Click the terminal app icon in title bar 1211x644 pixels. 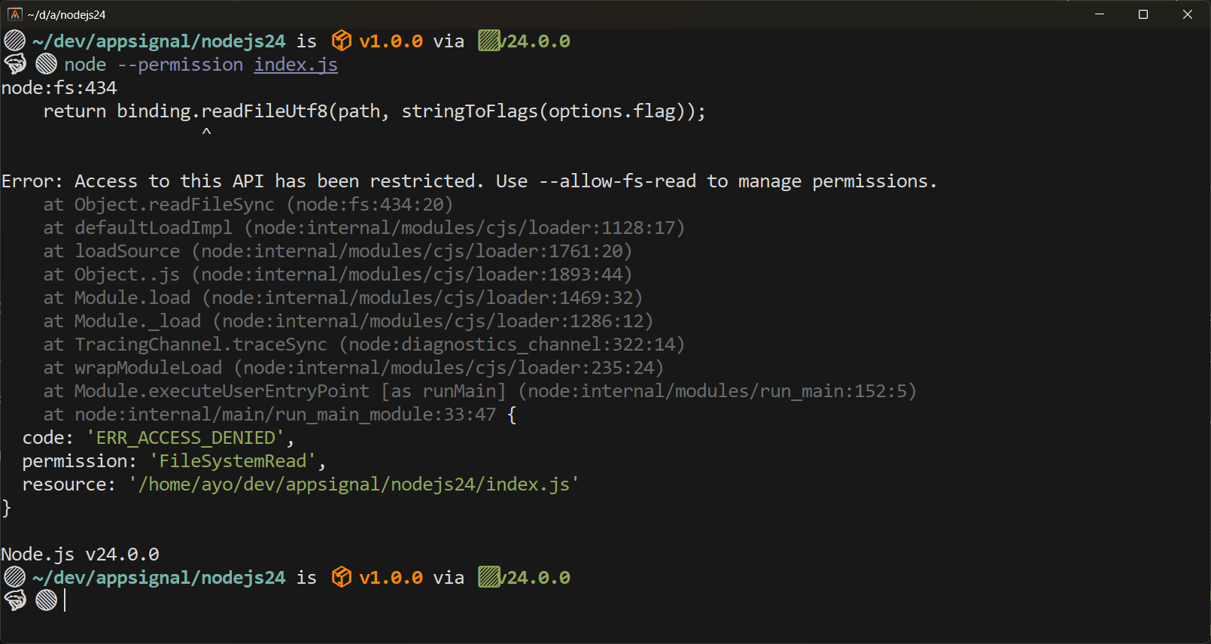coord(14,14)
